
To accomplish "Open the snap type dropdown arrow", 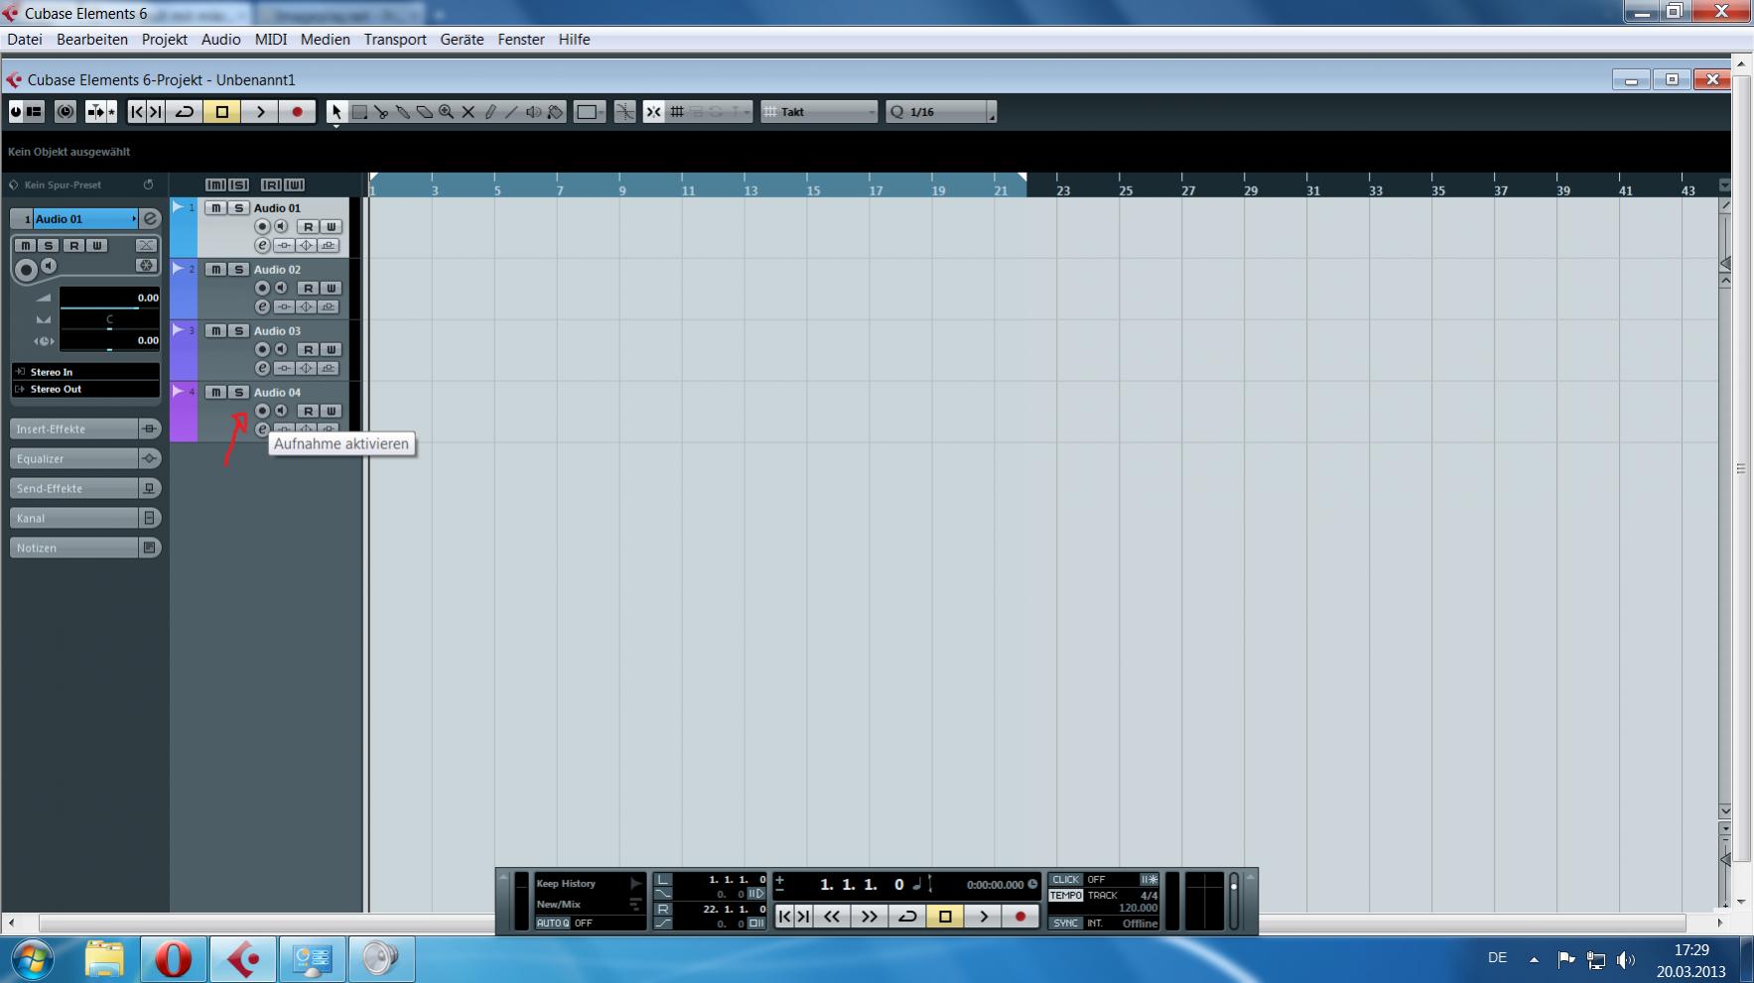I will pyautogui.click(x=746, y=112).
